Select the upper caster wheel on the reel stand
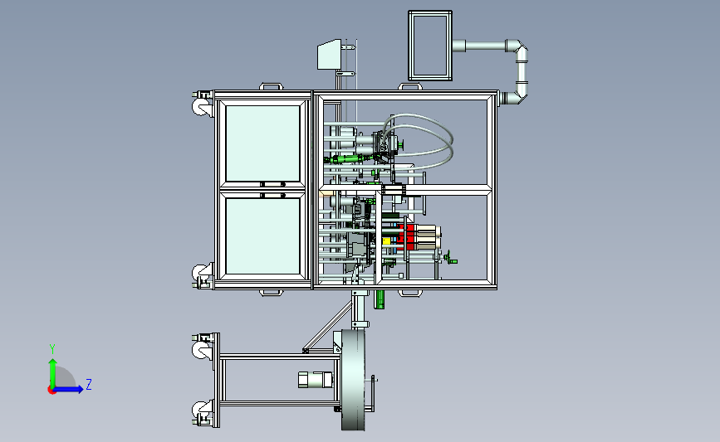 click(x=201, y=351)
